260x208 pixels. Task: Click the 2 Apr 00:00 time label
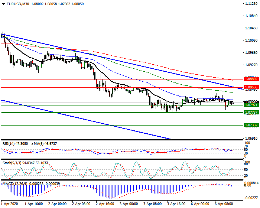[x=58, y=204]
